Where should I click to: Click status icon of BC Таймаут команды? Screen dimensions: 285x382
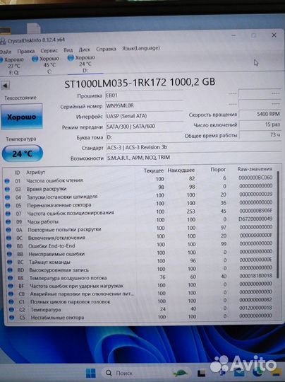pos(9,262)
